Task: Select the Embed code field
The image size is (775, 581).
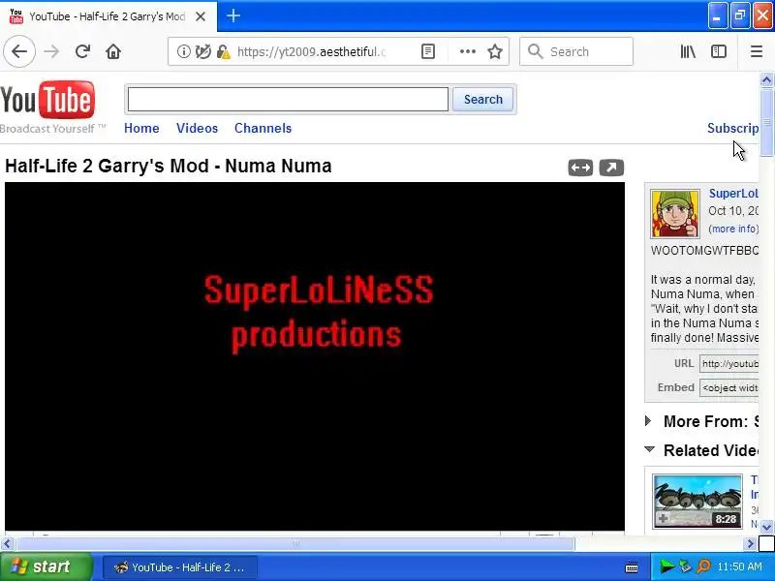Action: tap(729, 388)
